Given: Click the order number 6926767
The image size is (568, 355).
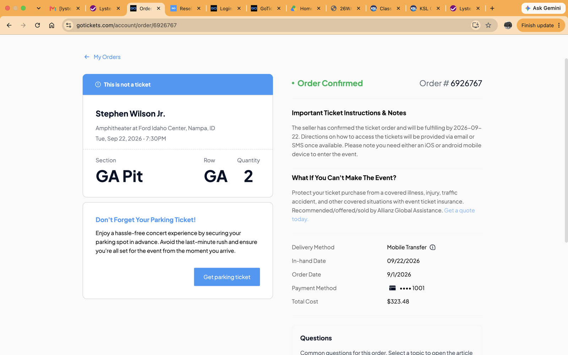Looking at the screenshot, I should point(466,83).
